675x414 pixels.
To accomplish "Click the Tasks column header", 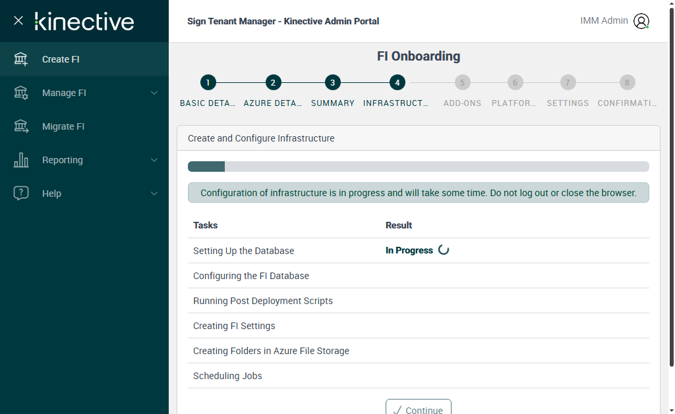I will click(x=206, y=225).
